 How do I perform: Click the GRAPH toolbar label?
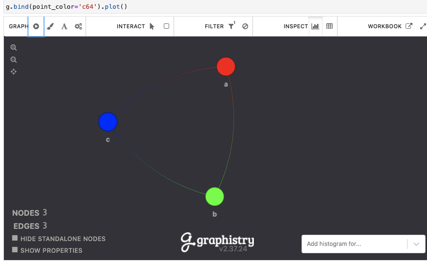click(x=18, y=26)
